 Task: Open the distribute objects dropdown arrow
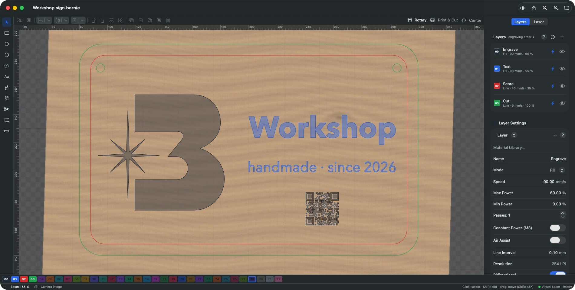(66, 20)
